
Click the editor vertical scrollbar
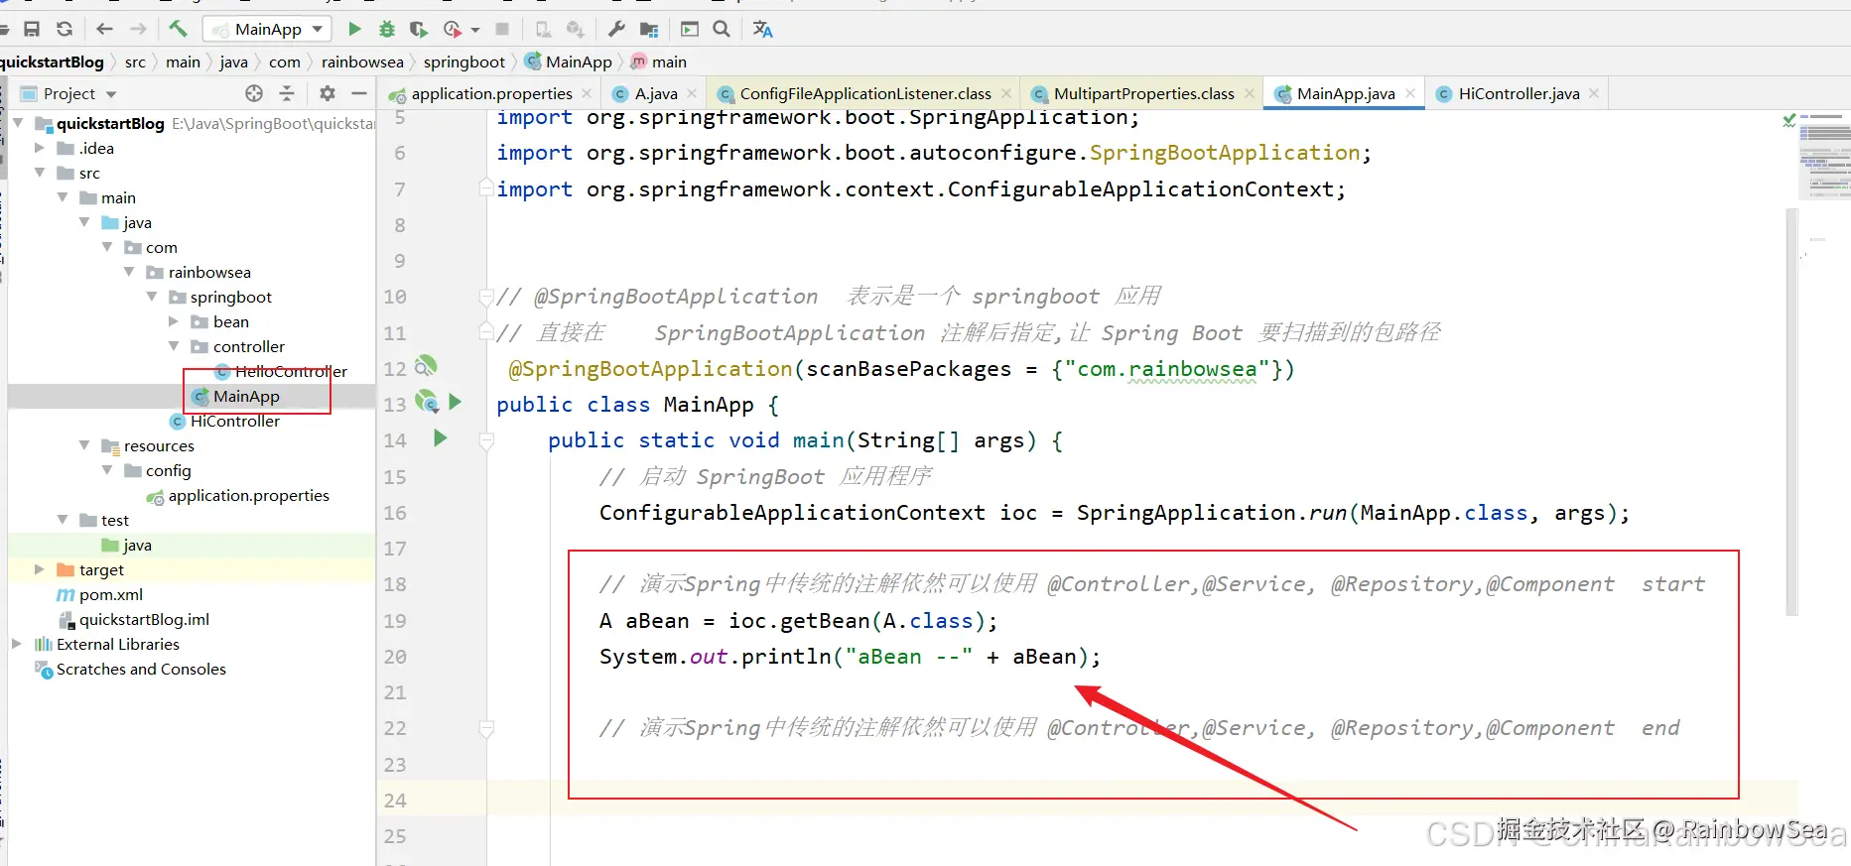coord(1791,412)
